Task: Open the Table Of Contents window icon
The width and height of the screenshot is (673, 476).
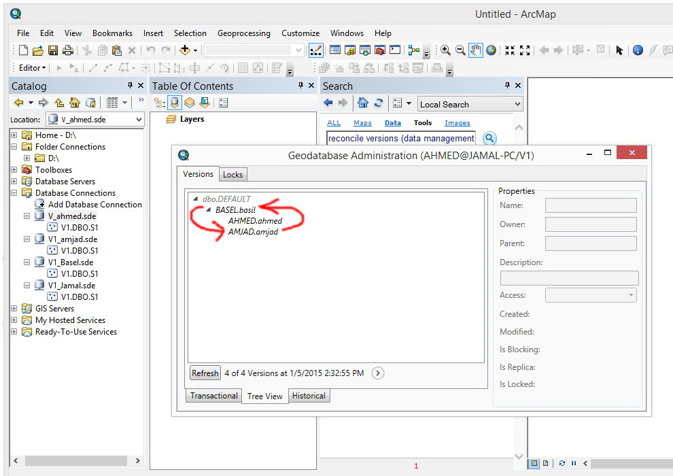Action: (x=335, y=50)
